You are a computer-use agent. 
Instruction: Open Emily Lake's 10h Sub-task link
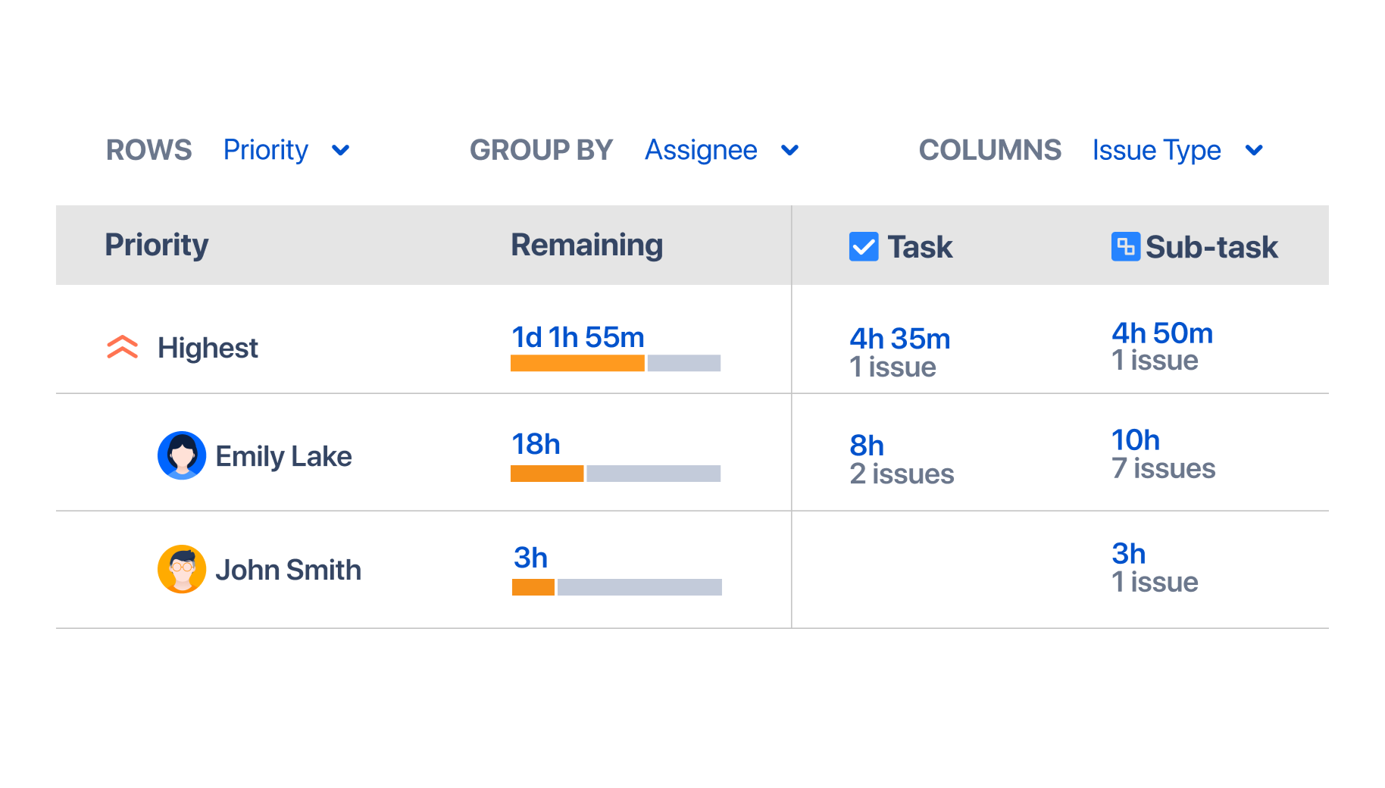1135,440
